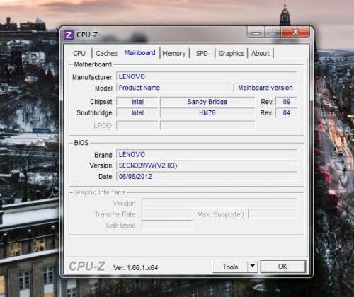354x297 pixels.
Task: Click the CPU-Z purple Z title icon
Action: pyautogui.click(x=69, y=35)
